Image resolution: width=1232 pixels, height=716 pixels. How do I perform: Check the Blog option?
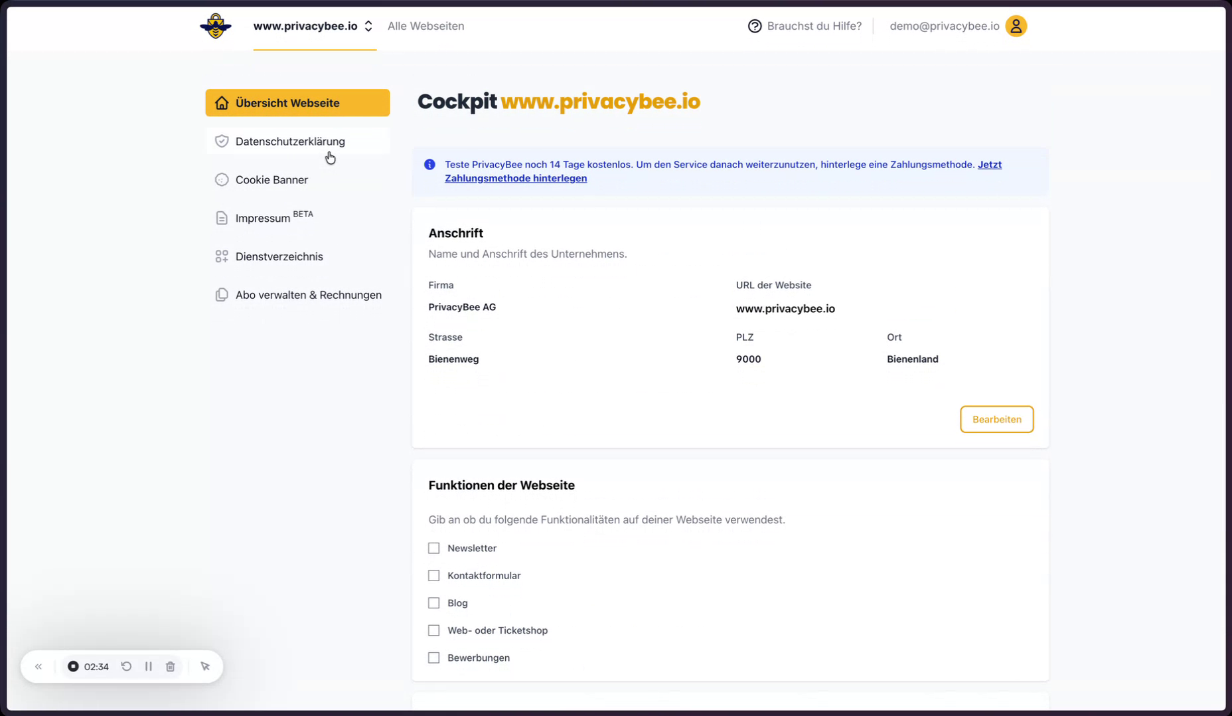(434, 603)
